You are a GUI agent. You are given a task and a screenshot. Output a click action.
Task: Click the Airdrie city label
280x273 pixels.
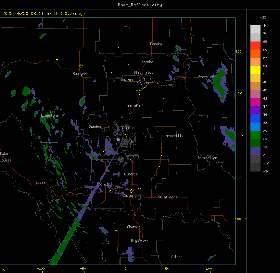pyautogui.click(x=131, y=174)
